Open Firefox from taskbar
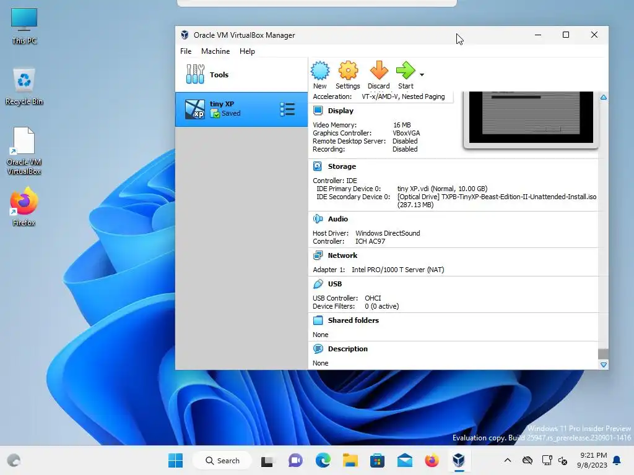The width and height of the screenshot is (634, 475). pos(432,460)
